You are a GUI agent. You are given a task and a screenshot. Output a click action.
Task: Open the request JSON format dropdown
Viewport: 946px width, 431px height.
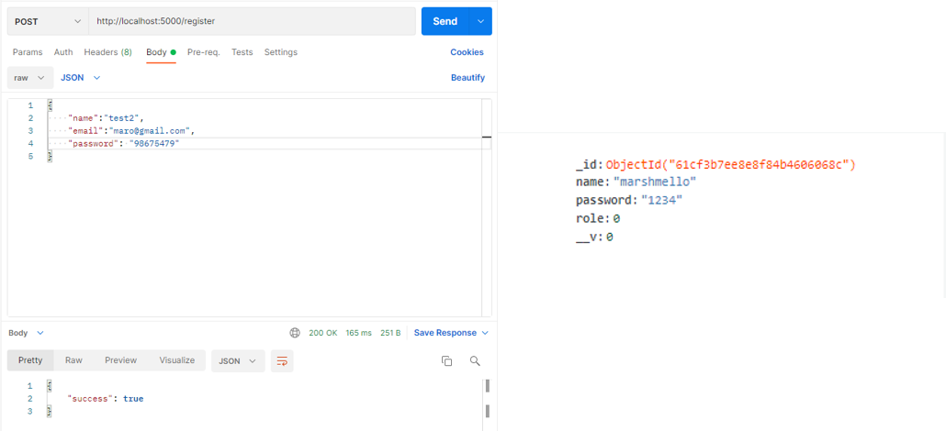pyautogui.click(x=80, y=78)
